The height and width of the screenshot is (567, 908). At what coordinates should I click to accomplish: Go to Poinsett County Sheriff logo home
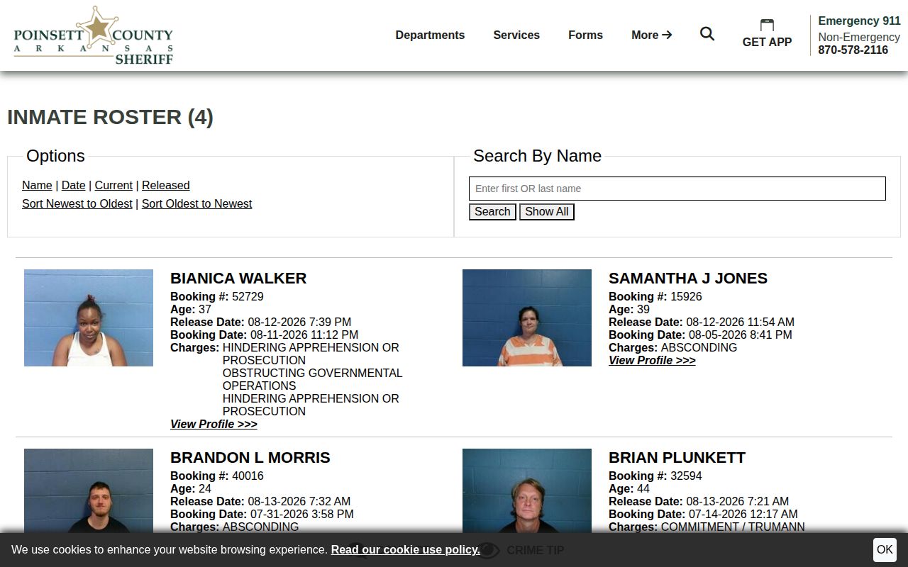tap(94, 35)
